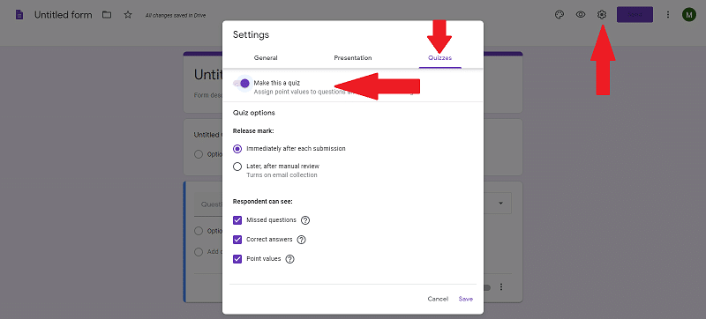706x319 pixels.
Task: Save the quiz settings
Action: click(x=466, y=299)
